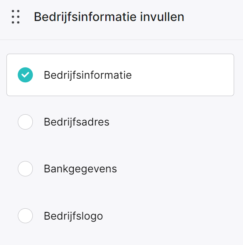The image size is (243, 245).
Task: Mark the Bedrijfsadres step circle
Action: 25,122
